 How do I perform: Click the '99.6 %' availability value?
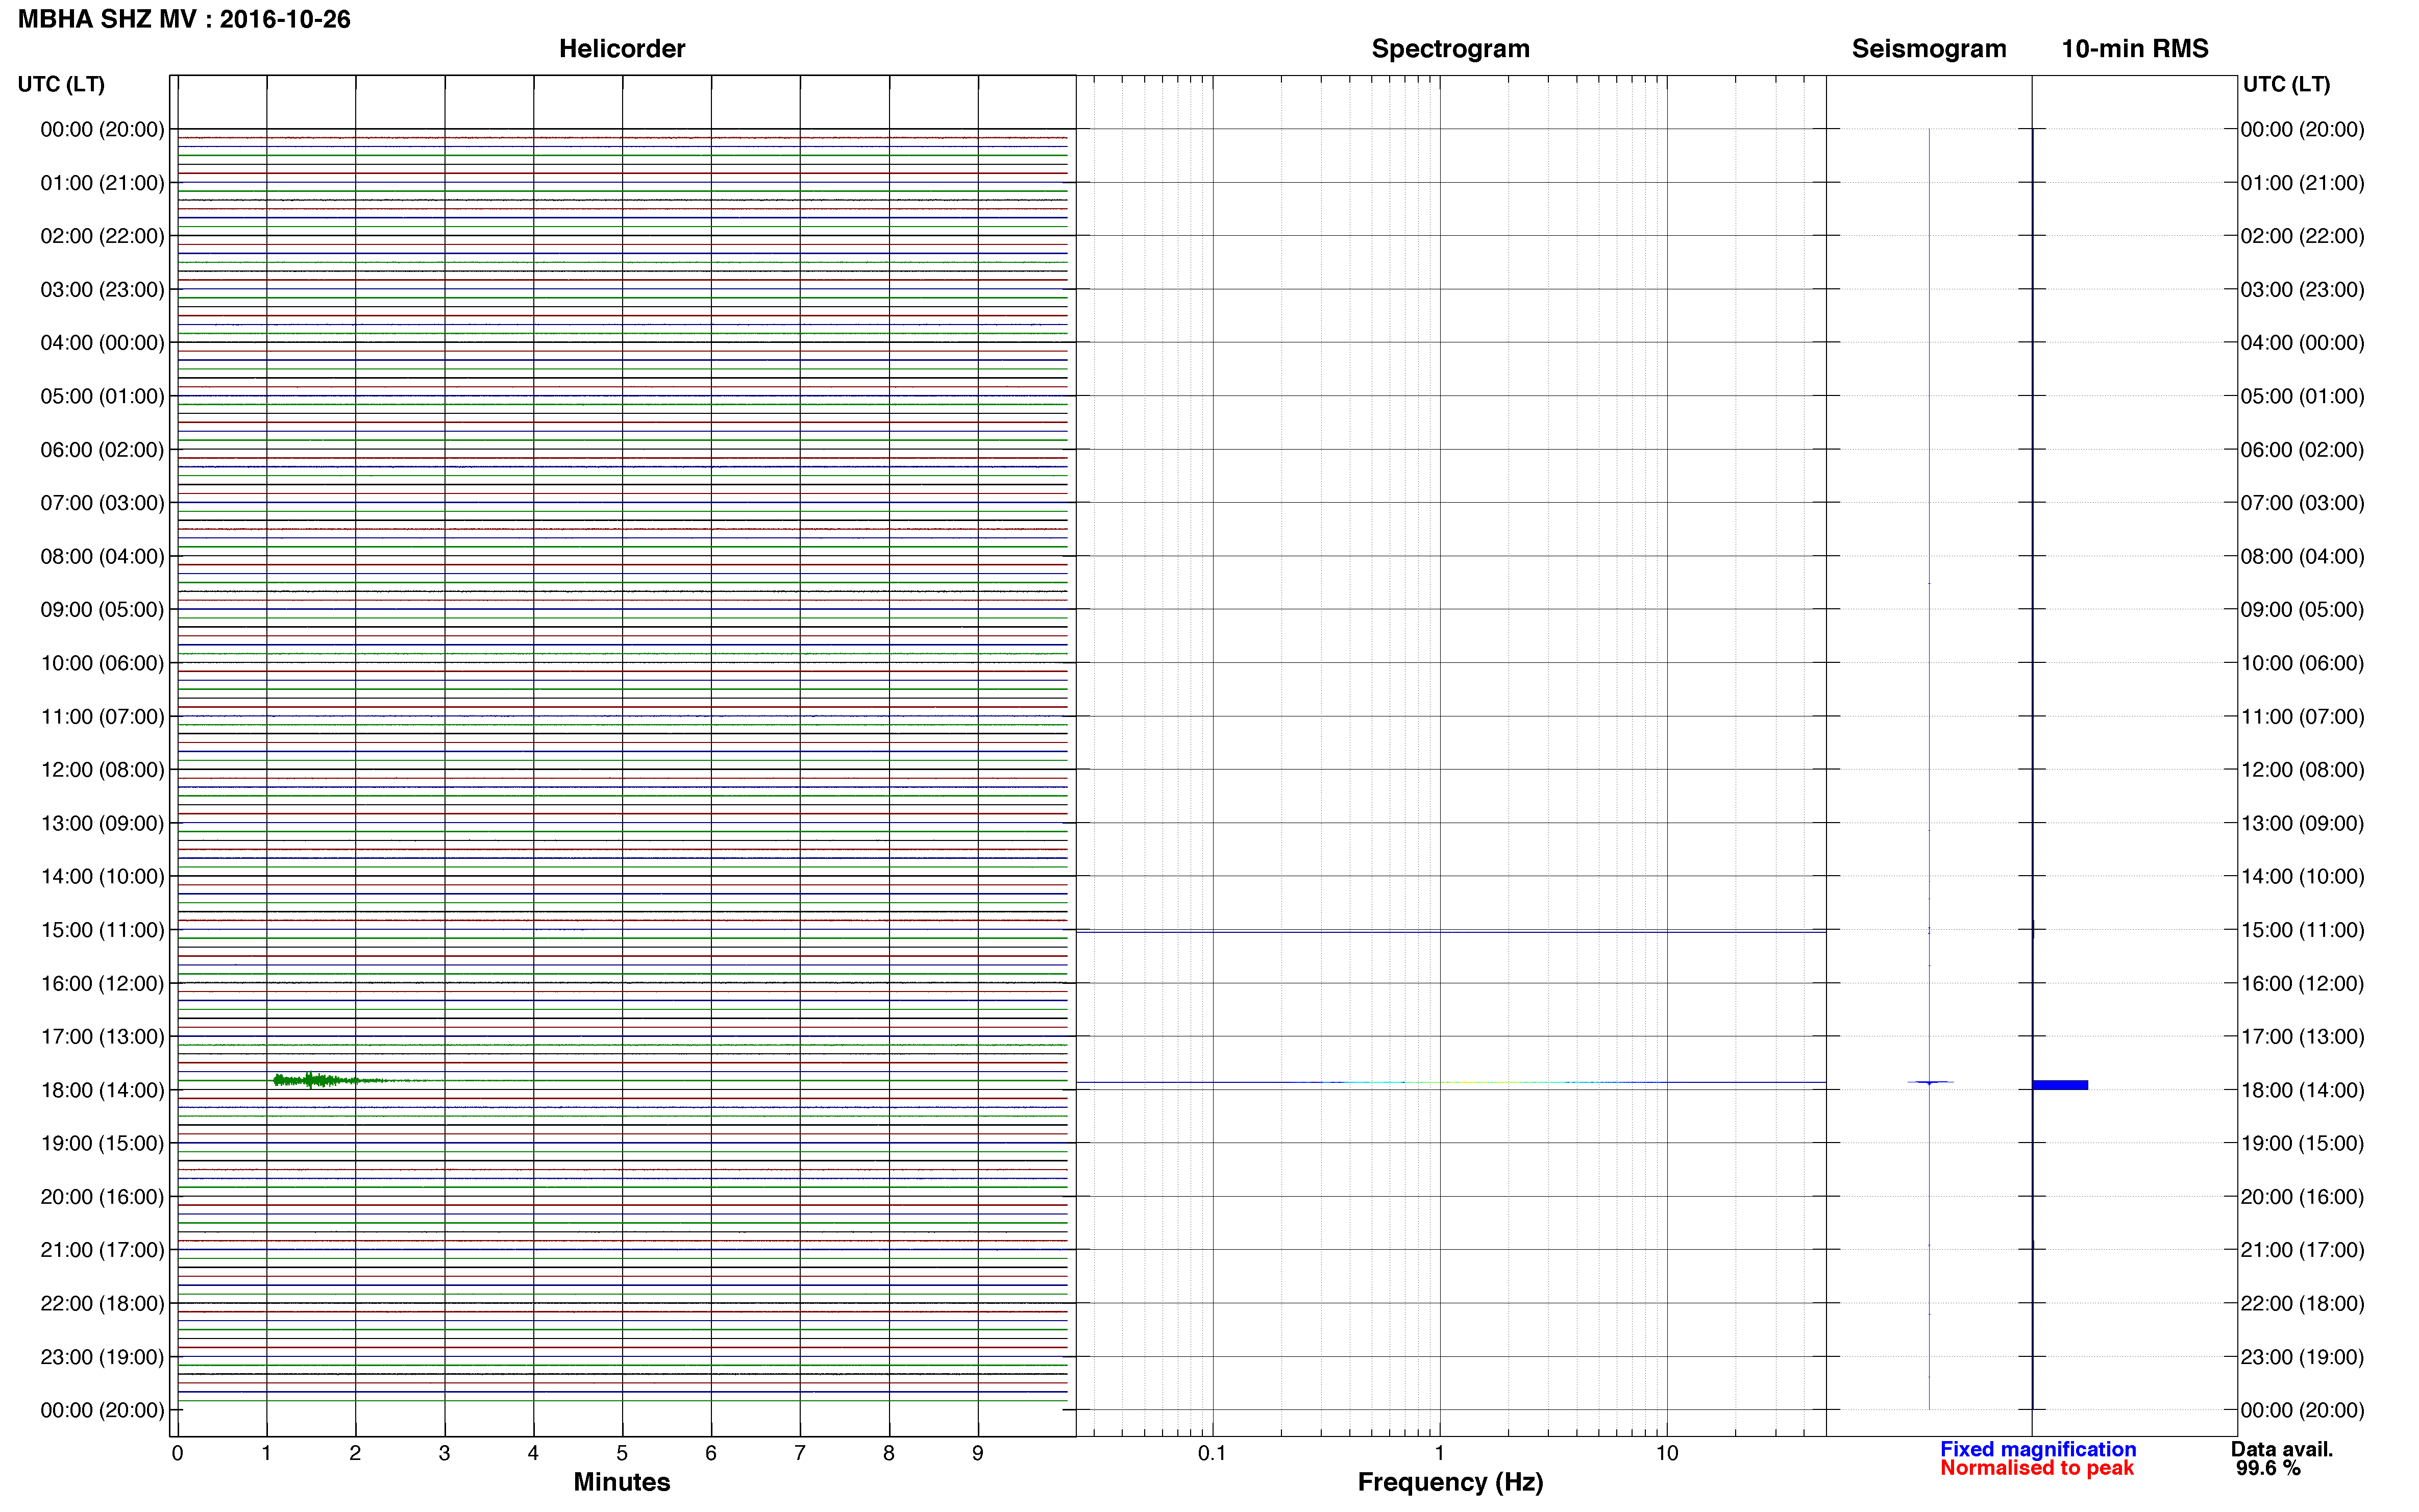(2268, 1468)
